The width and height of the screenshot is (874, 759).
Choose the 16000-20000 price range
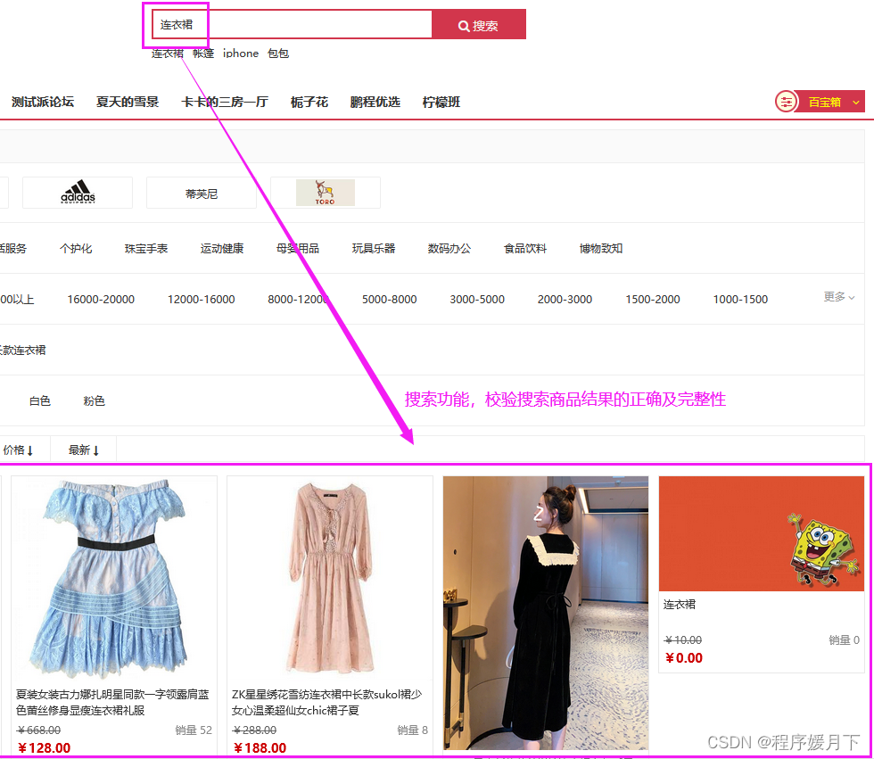101,300
